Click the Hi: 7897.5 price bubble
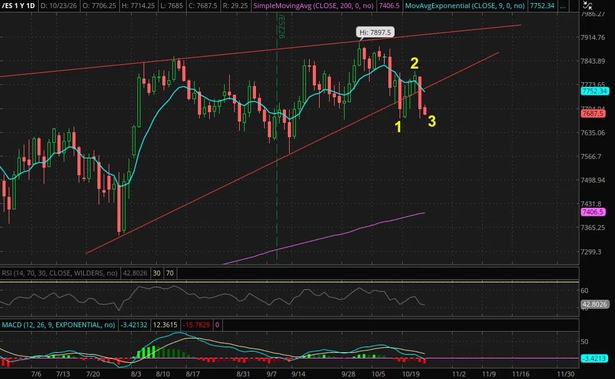This screenshot has width=615, height=379. (375, 32)
